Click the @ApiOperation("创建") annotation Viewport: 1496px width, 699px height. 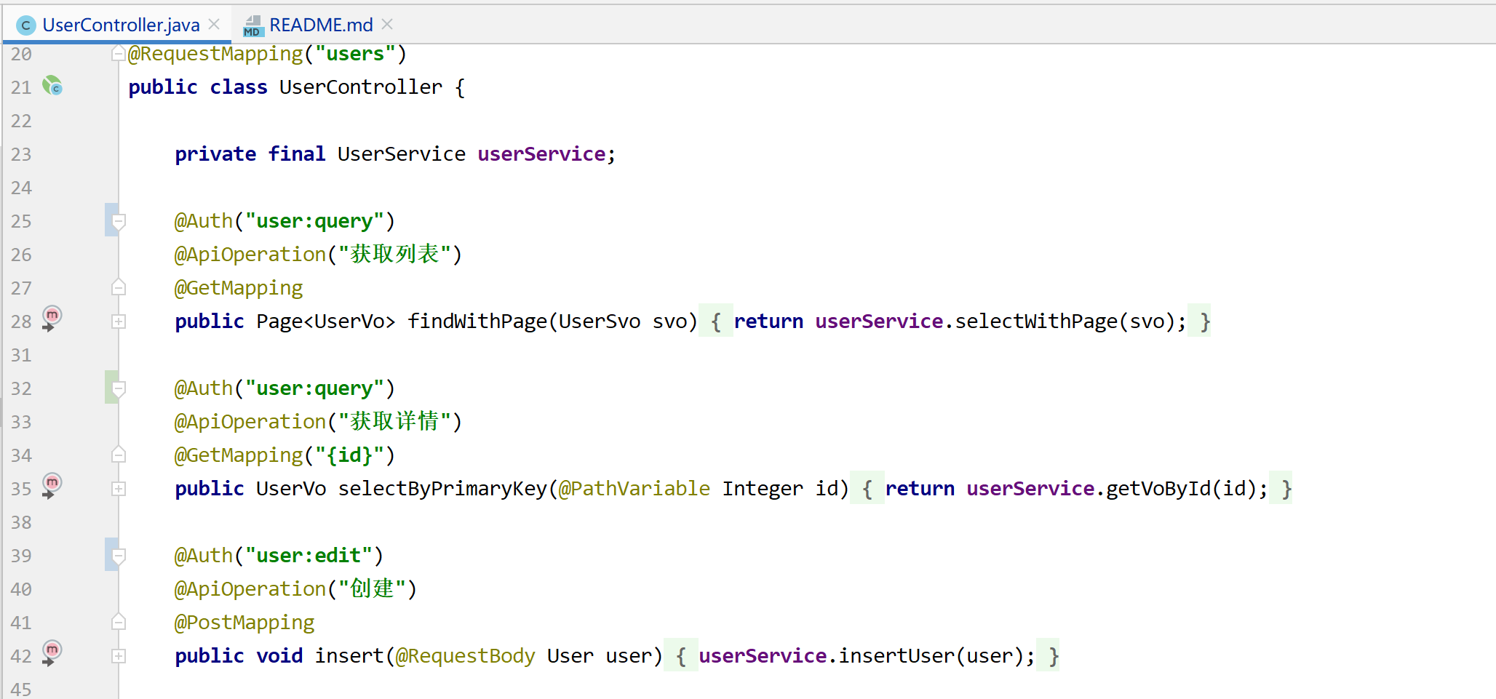[x=295, y=589]
